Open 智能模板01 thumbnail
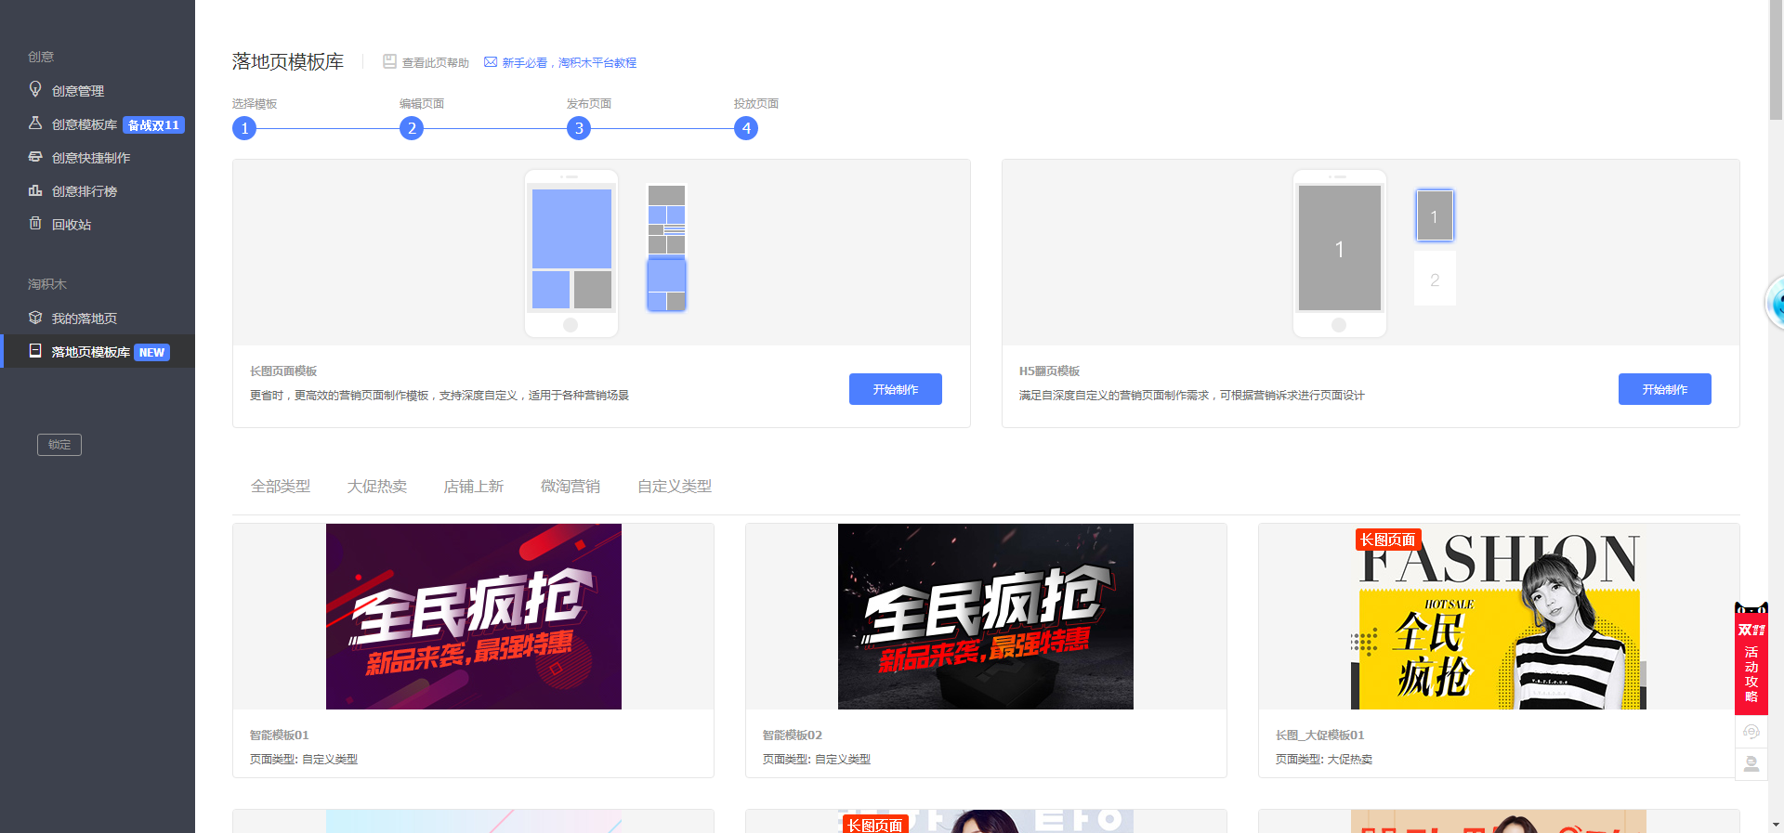The height and width of the screenshot is (833, 1784). coord(474,617)
